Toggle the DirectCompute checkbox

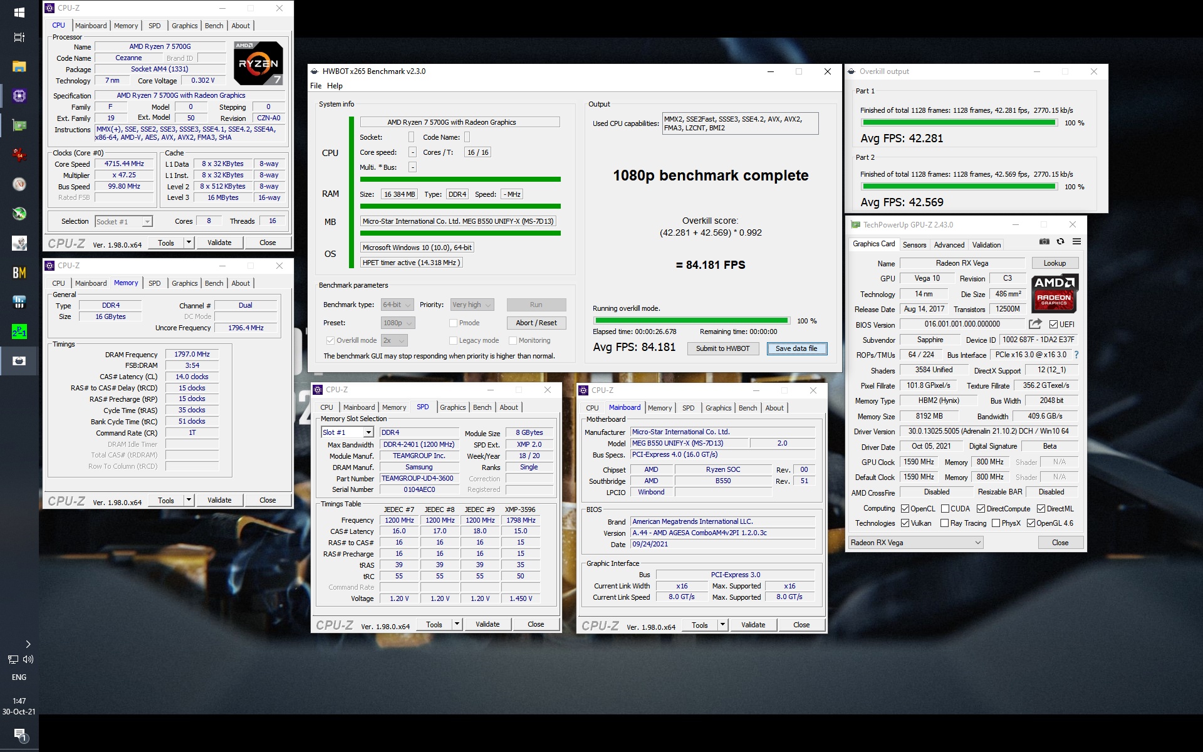tap(981, 509)
